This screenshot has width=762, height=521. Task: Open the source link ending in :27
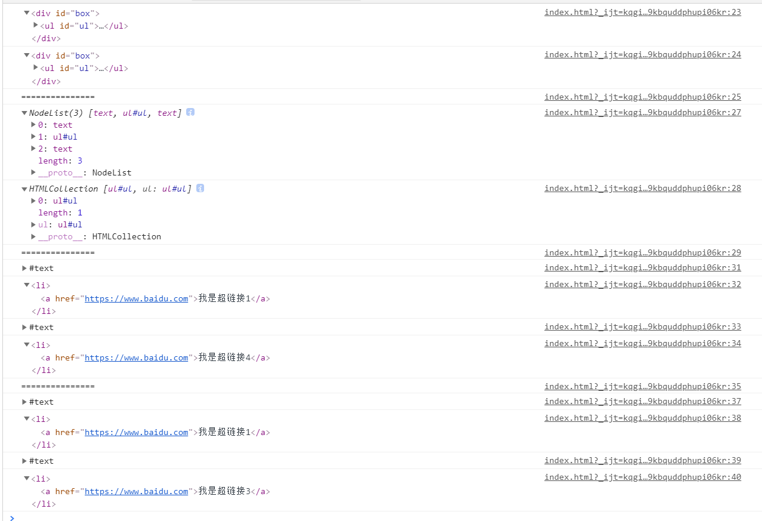pos(642,112)
